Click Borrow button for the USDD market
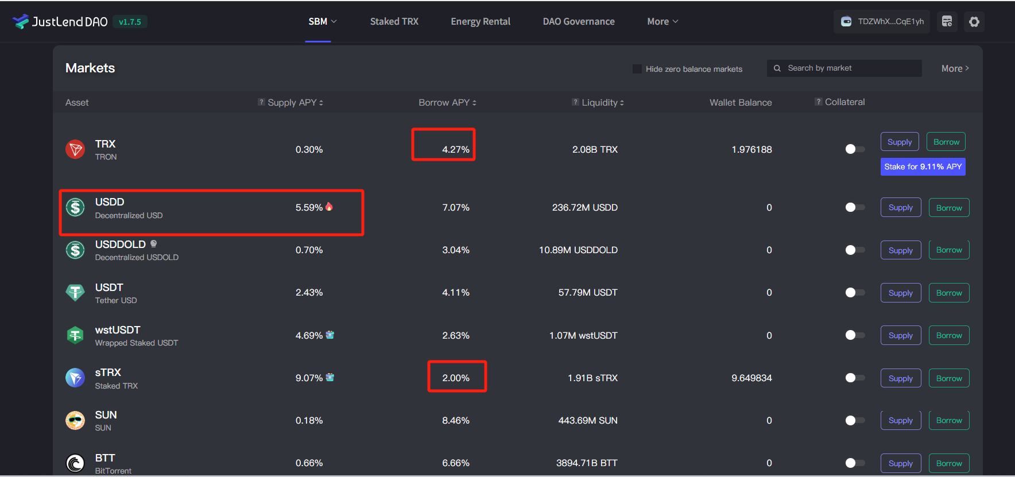 tap(948, 208)
